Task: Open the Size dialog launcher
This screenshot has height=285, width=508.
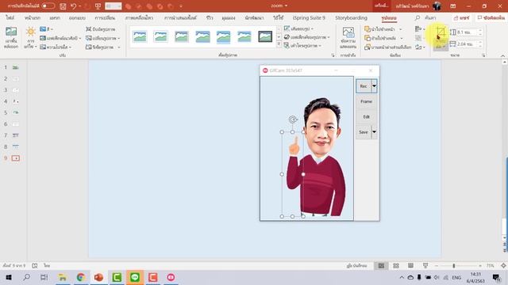Action: [x=483, y=55]
